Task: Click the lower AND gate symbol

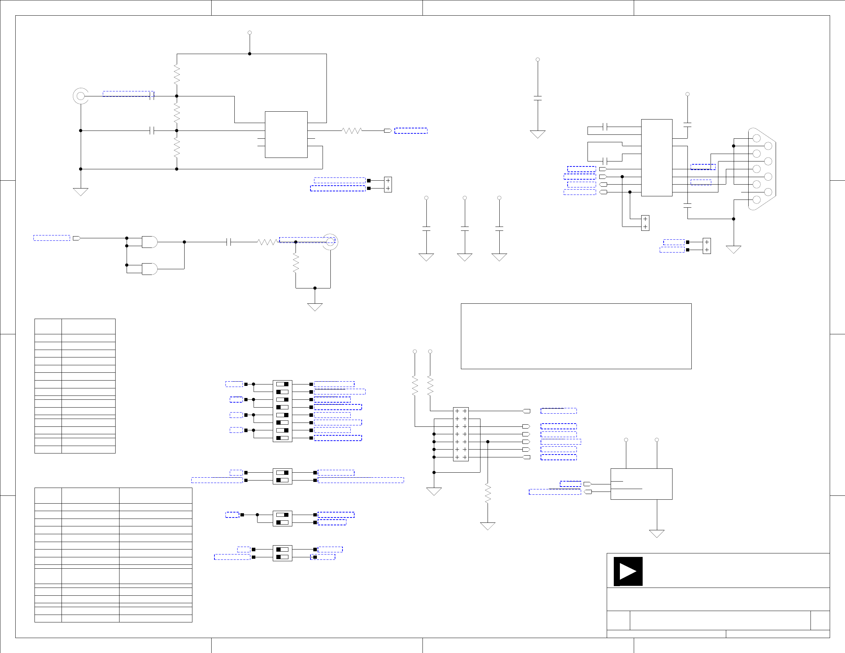Action: 150,269
